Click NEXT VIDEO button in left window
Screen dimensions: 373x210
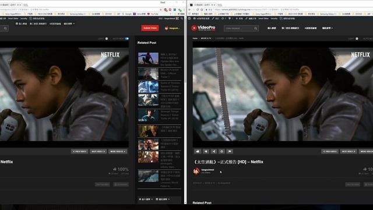98,152
